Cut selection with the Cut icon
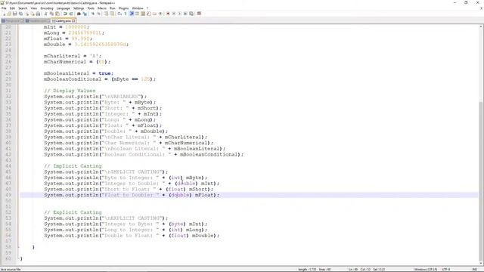Image resolution: width=484 pixels, height=272 pixels. coord(45,14)
